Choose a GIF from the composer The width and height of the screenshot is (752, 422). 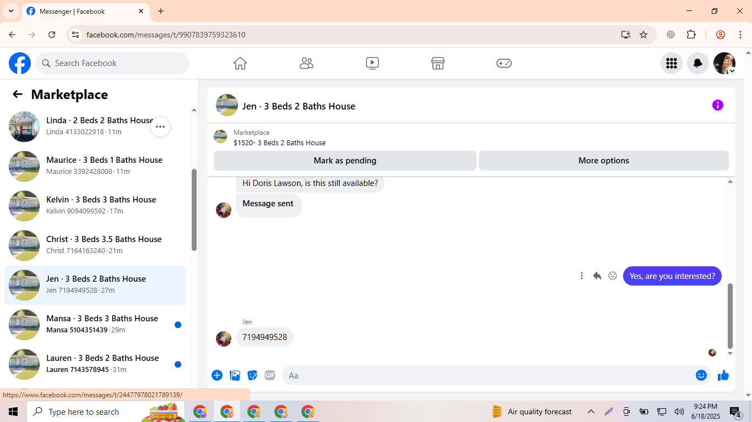point(270,375)
